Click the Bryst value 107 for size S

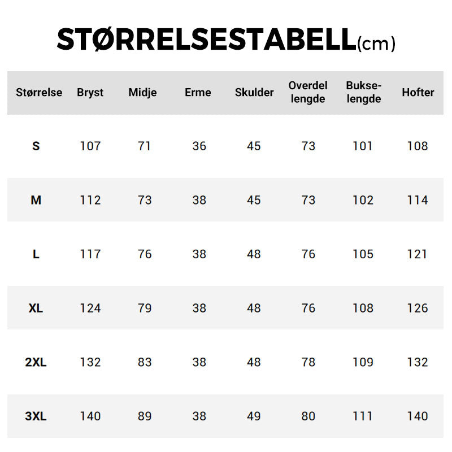pyautogui.click(x=90, y=146)
